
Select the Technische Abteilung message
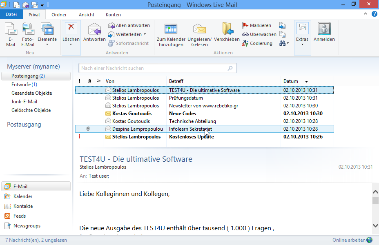click(x=205, y=121)
